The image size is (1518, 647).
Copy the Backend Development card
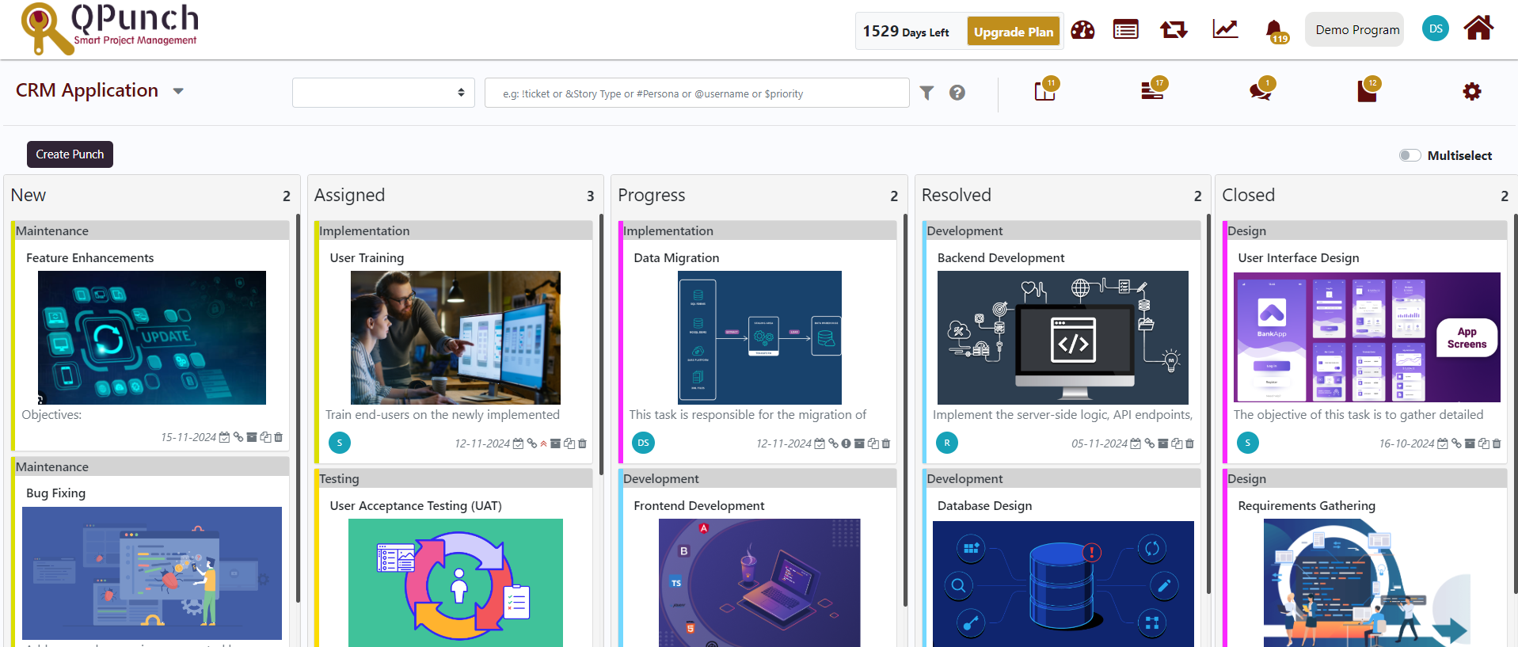pos(1177,443)
